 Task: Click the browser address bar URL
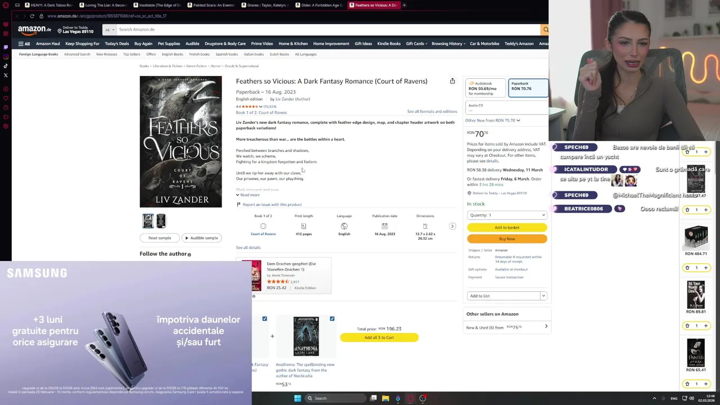(107, 16)
